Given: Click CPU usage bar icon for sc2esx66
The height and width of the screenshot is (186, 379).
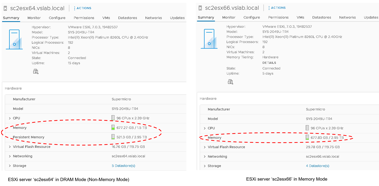Looking at the screenshot, I should point(307,128).
